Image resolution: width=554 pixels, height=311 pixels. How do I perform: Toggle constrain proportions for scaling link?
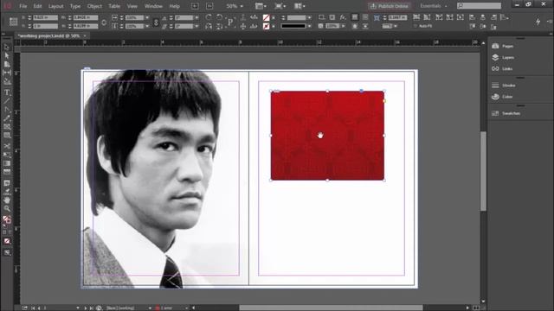[x=156, y=22]
